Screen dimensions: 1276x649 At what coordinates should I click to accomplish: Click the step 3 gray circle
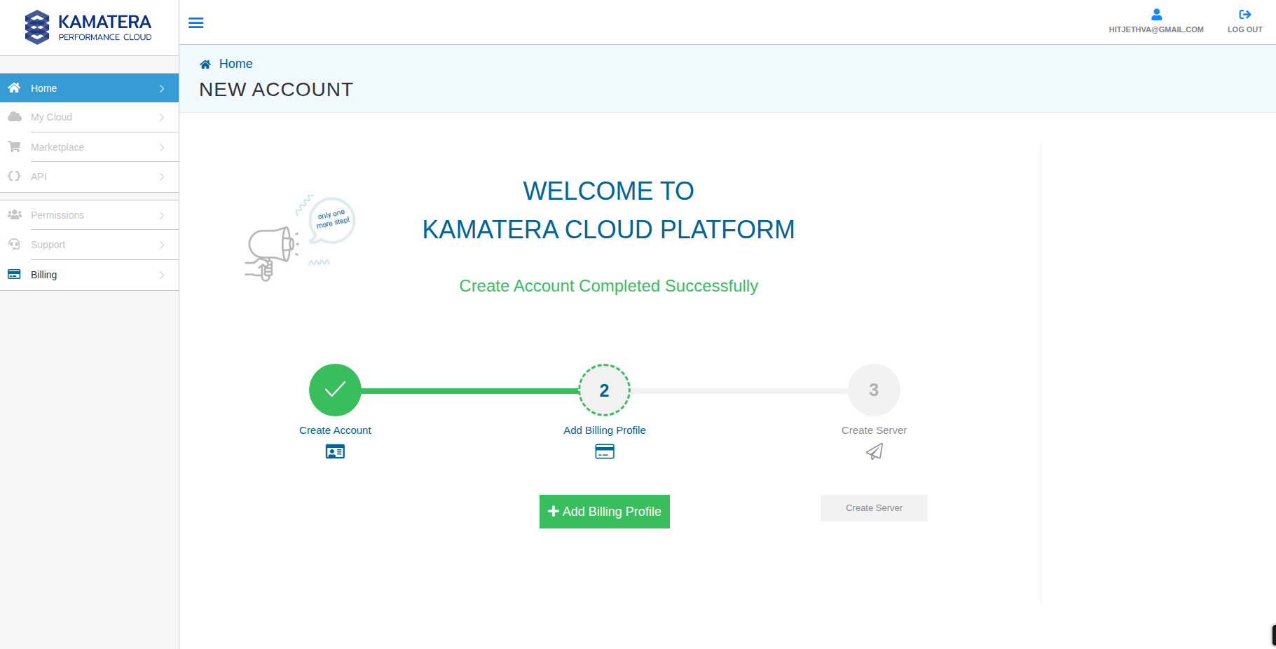pyautogui.click(x=874, y=390)
